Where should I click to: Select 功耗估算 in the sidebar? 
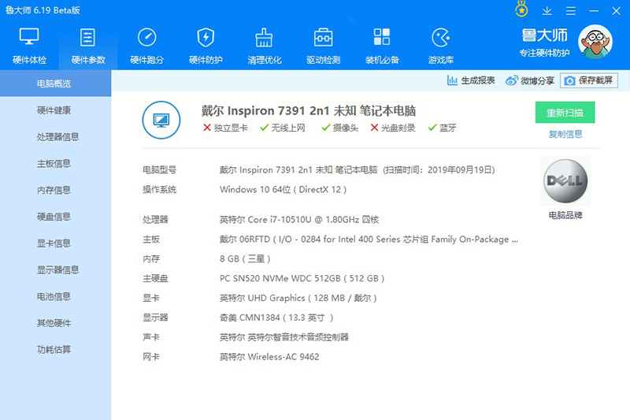pyautogui.click(x=55, y=349)
